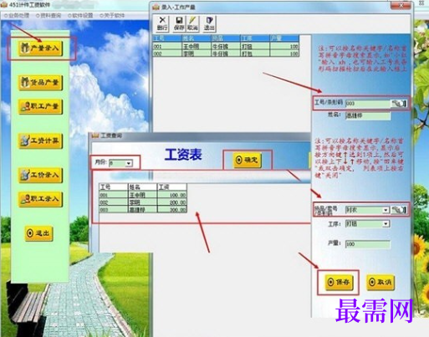Open the 关于软件 menu
The height and width of the screenshot is (337, 429).
(x=112, y=16)
